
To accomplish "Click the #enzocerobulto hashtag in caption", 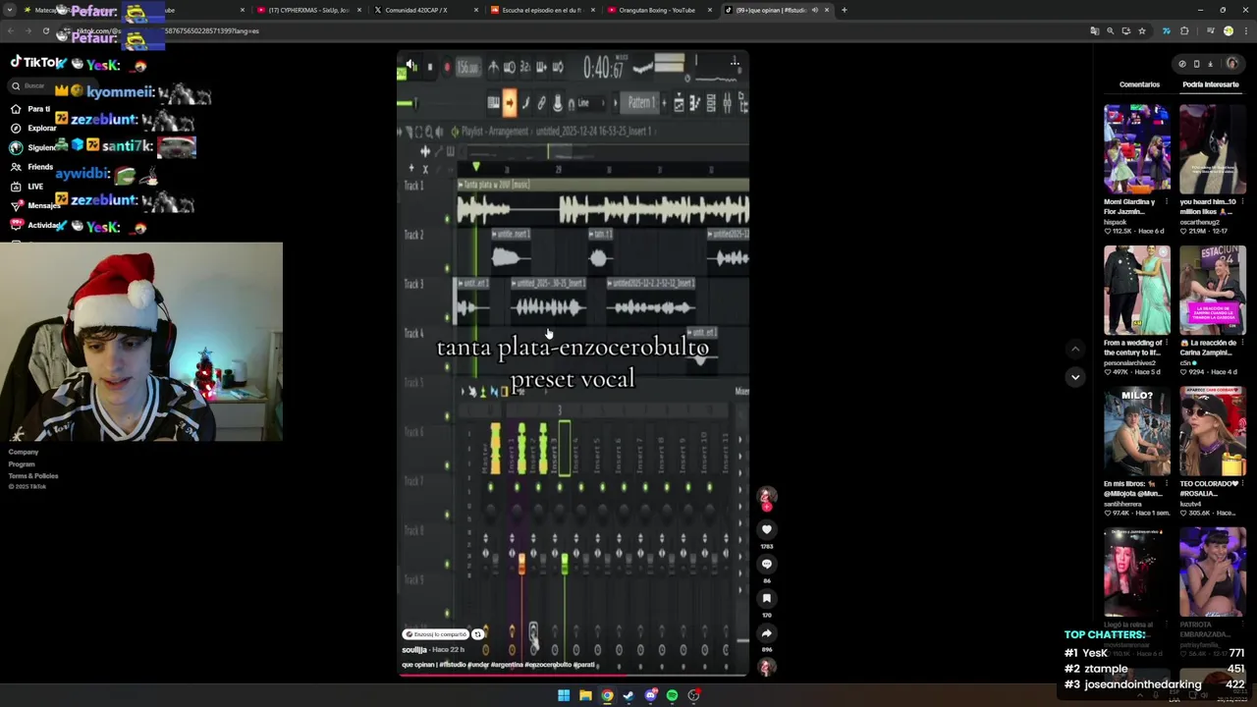I will (547, 665).
